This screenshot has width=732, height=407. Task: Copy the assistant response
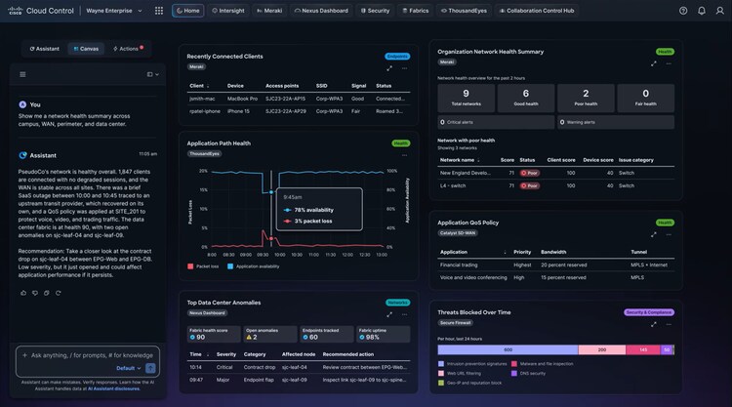[x=47, y=293]
